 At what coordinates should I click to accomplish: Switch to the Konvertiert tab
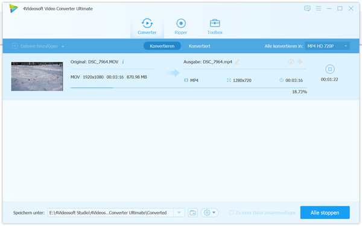click(200, 46)
